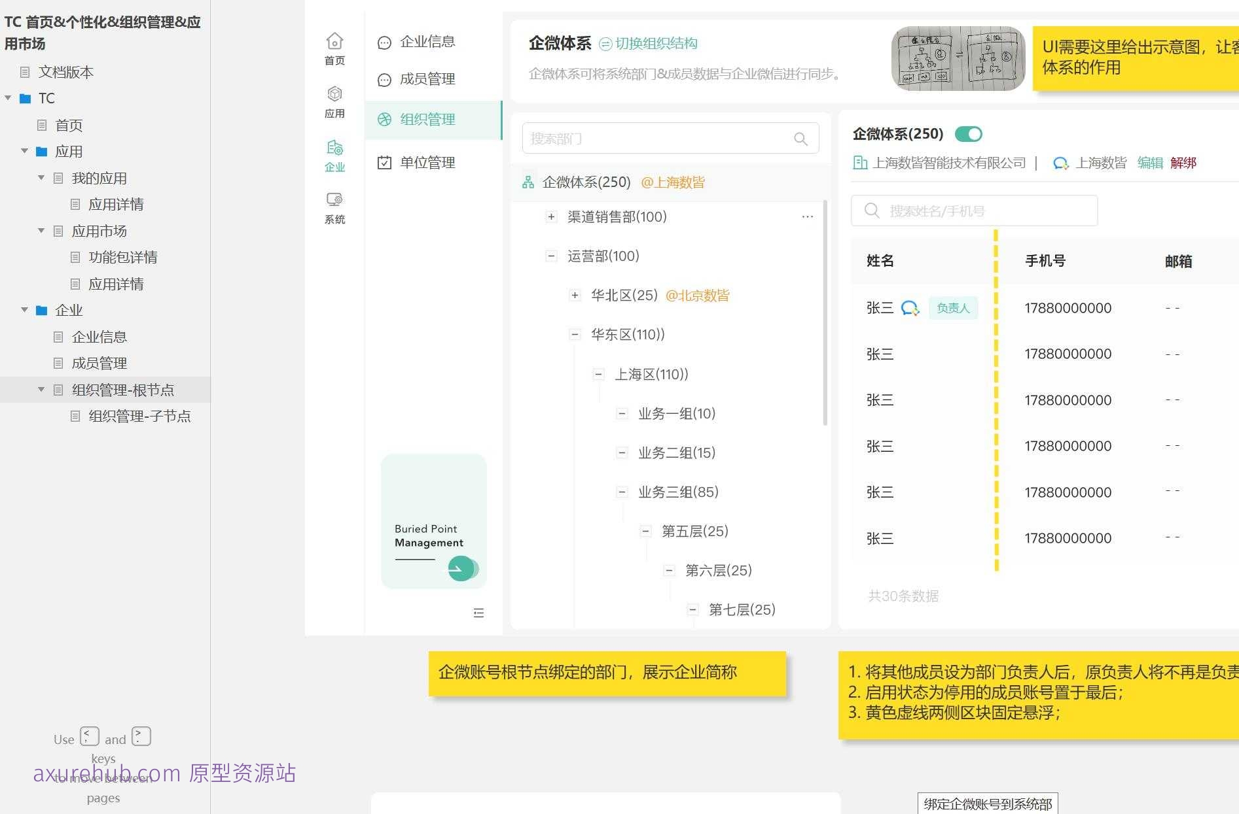Click the collapse menu icon below Buried Point card
The image size is (1239, 814).
click(478, 613)
